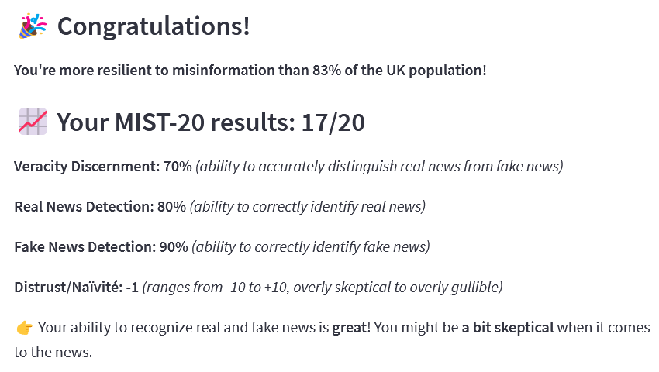659x372 pixels.
Task: Click the word misinformation in the subtitle
Action: click(x=223, y=71)
